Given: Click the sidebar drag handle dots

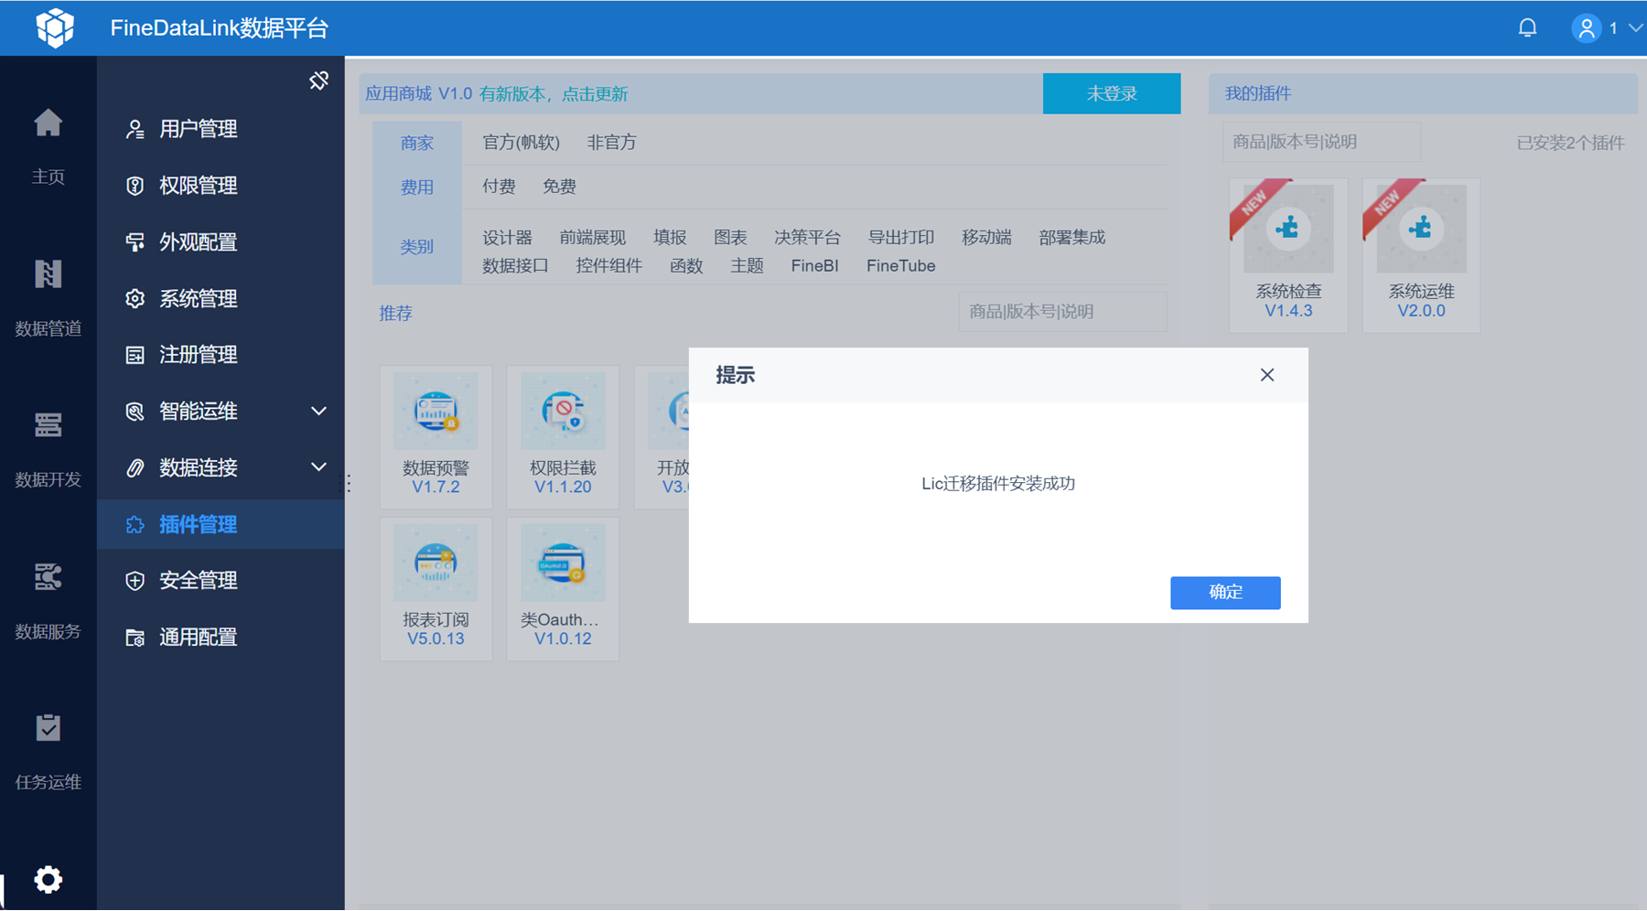Looking at the screenshot, I should (348, 484).
